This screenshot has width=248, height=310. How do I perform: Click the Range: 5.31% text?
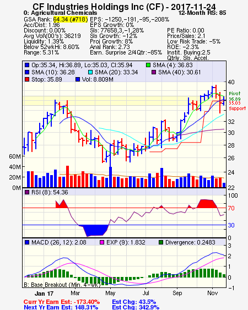(41, 53)
